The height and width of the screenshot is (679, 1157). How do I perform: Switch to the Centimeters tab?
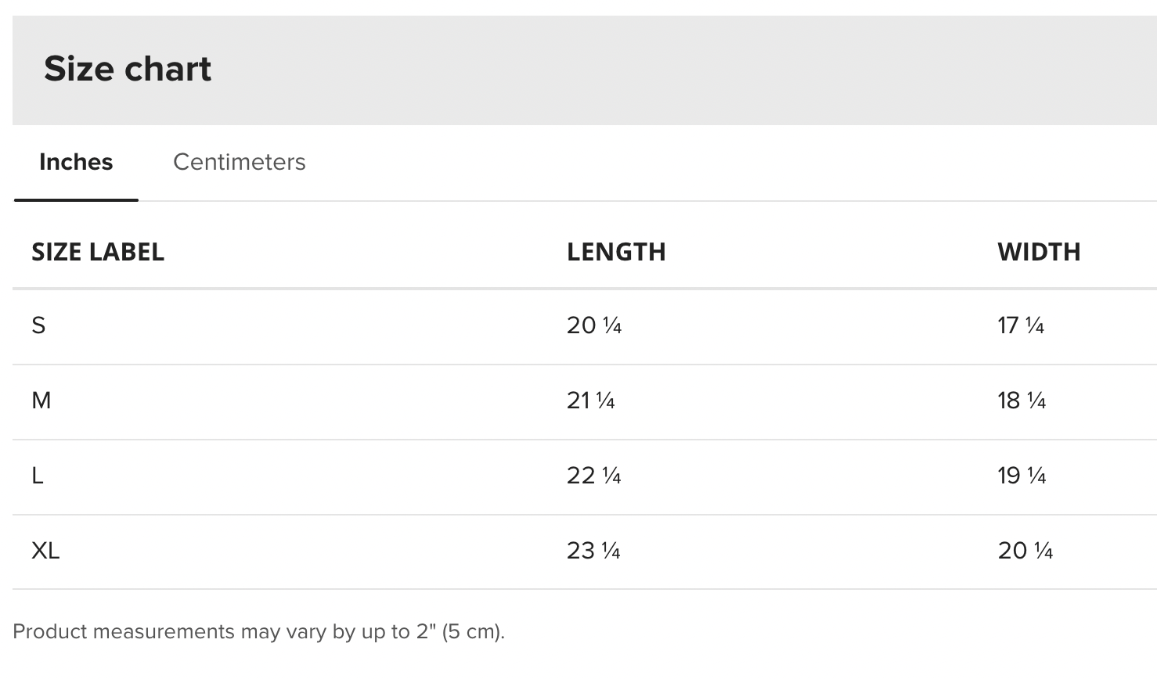coord(239,162)
